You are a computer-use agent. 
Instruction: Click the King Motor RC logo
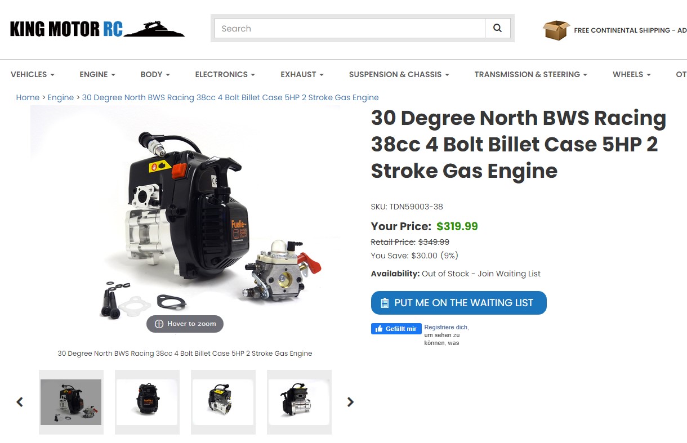click(97, 29)
